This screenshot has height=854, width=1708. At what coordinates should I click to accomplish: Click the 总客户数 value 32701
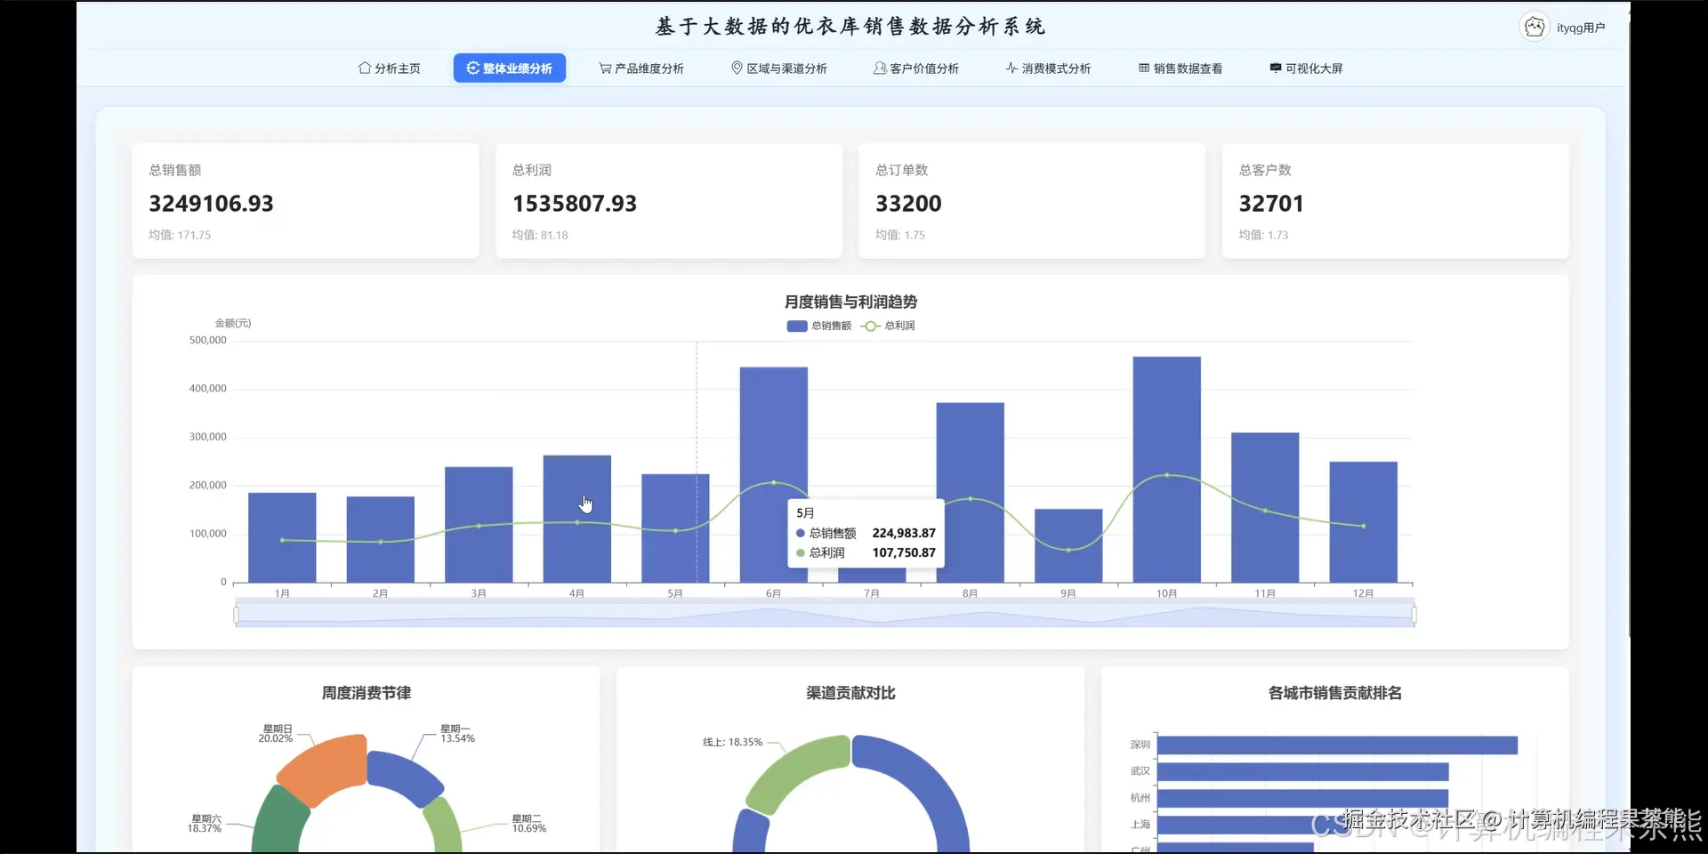[x=1271, y=204]
